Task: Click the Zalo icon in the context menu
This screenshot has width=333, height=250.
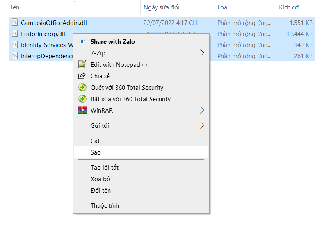Action: tap(82, 41)
